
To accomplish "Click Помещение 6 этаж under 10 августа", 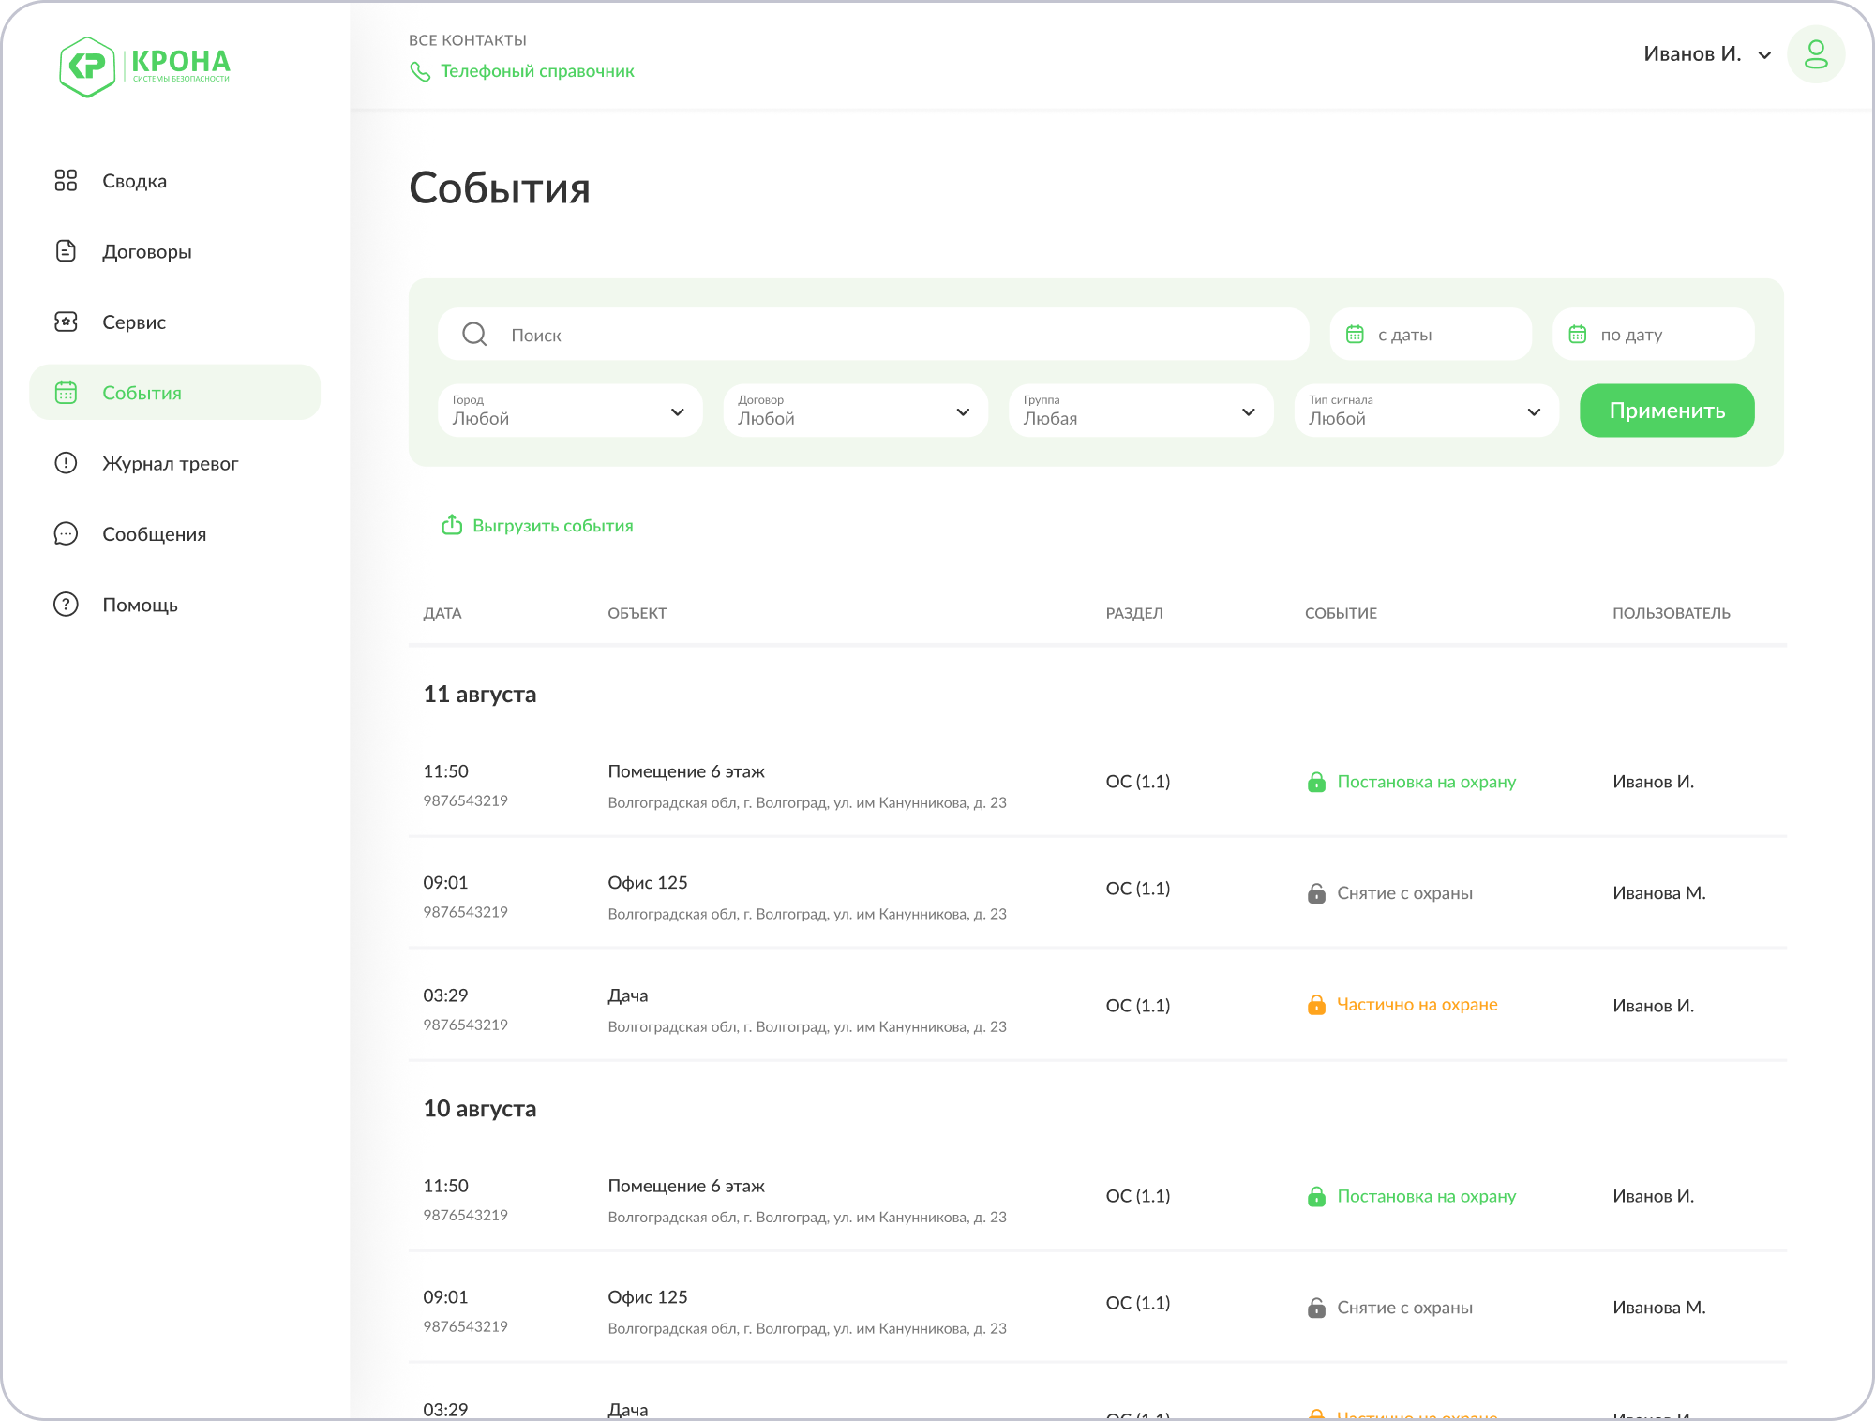I will click(686, 1186).
